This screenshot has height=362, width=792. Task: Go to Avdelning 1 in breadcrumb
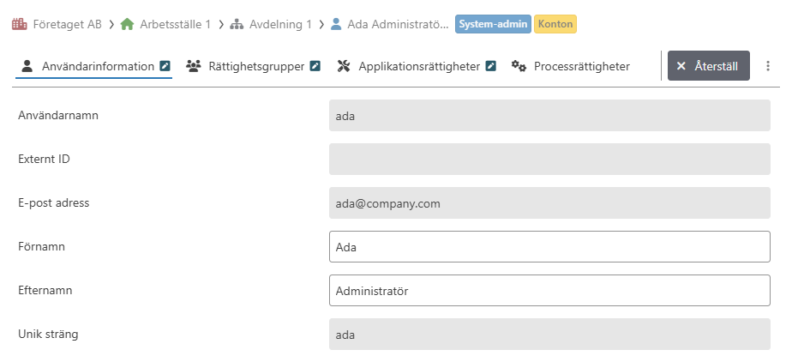click(x=281, y=24)
